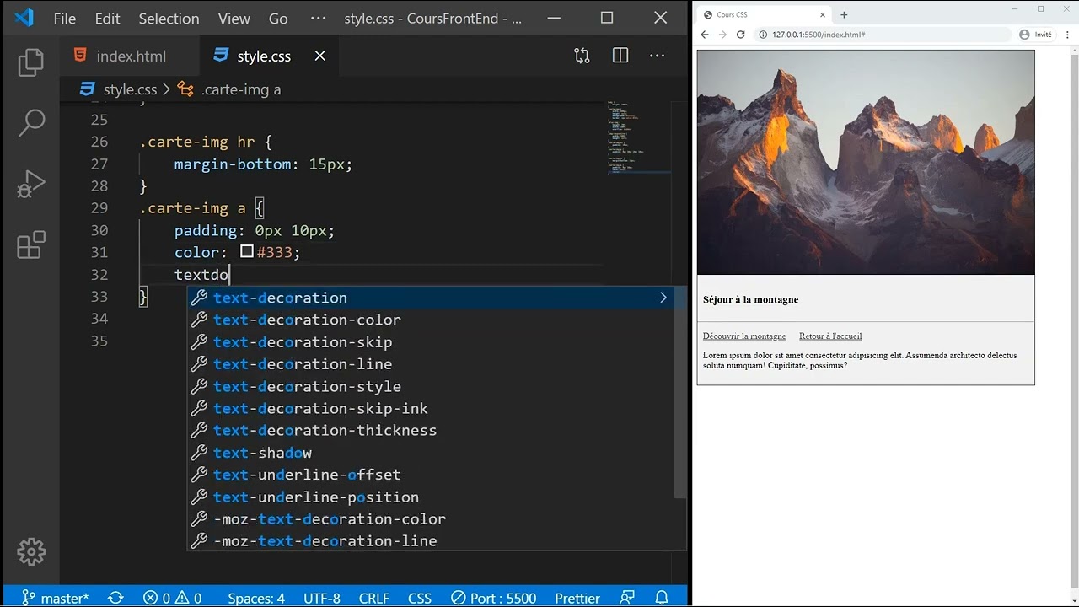1079x607 pixels.
Task: Follow the Découvrir la montagne link
Action: (744, 336)
